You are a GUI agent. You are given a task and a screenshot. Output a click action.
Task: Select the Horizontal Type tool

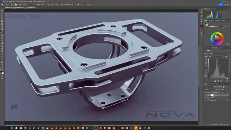(x=2, y=54)
